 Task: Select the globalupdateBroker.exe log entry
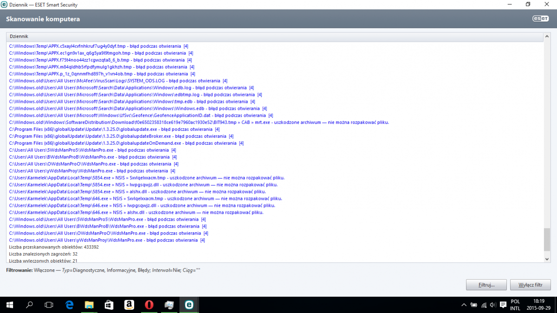[121, 136]
